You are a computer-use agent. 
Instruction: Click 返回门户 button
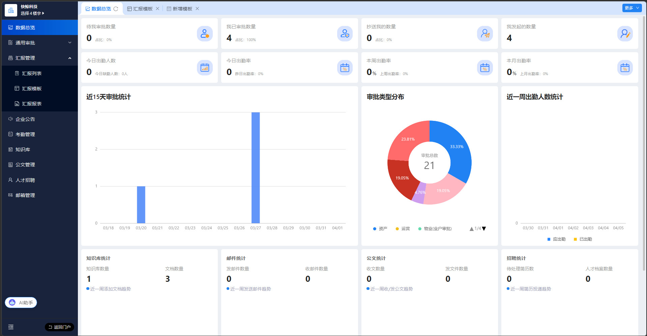pyautogui.click(x=59, y=327)
